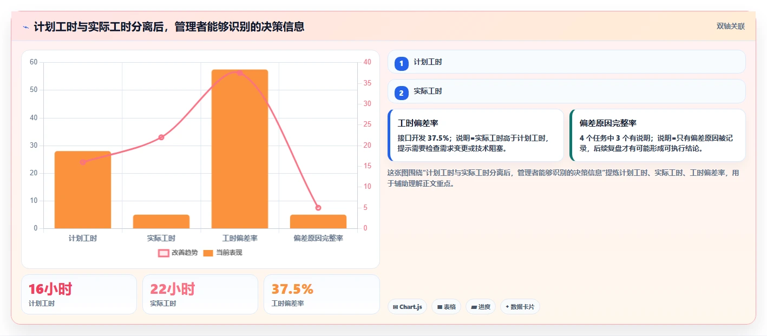Click the 数据卡片 tag
Screen dimensions: 767x336
point(520,307)
